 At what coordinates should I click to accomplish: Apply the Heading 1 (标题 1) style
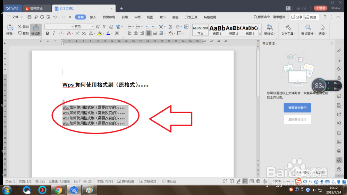pyautogui.click(x=217, y=30)
